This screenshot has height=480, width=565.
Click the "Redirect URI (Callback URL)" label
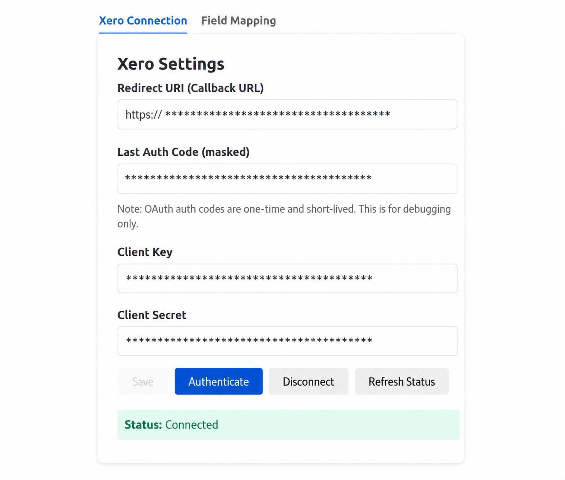pos(191,88)
